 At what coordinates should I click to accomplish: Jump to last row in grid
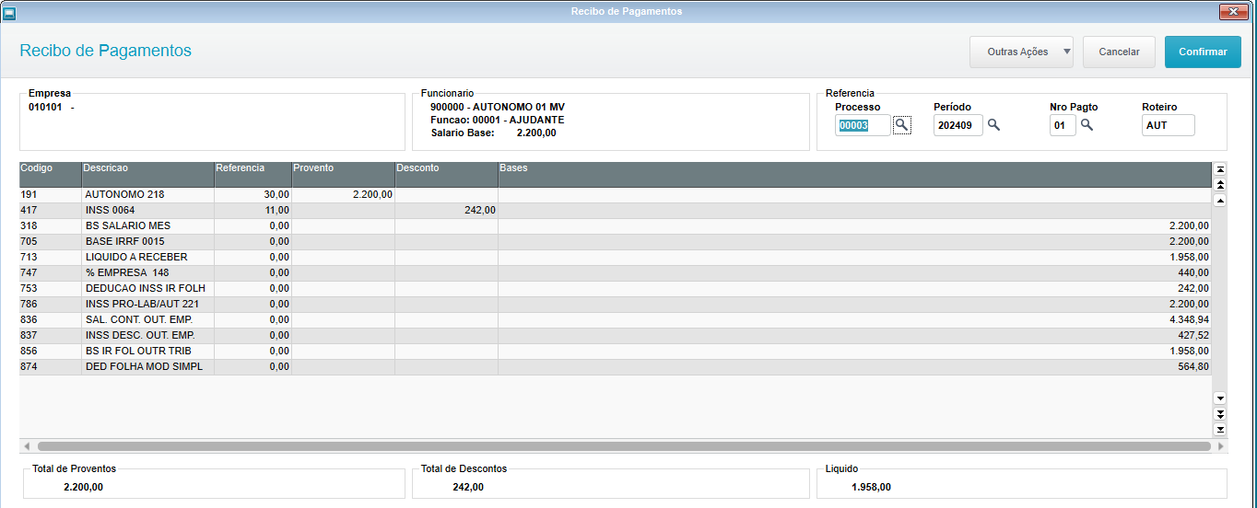1220,429
